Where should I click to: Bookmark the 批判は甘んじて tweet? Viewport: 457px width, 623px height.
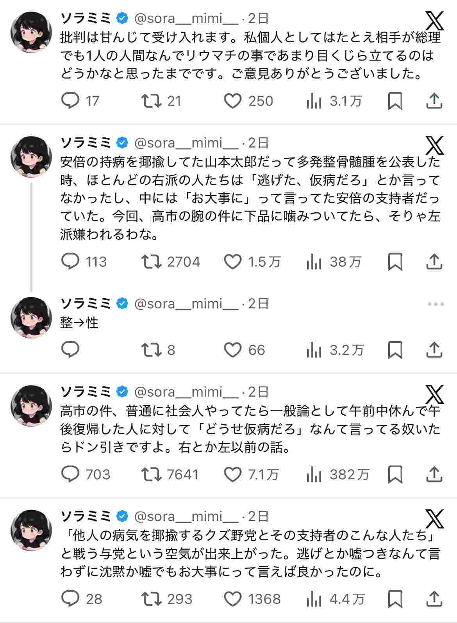tap(395, 101)
